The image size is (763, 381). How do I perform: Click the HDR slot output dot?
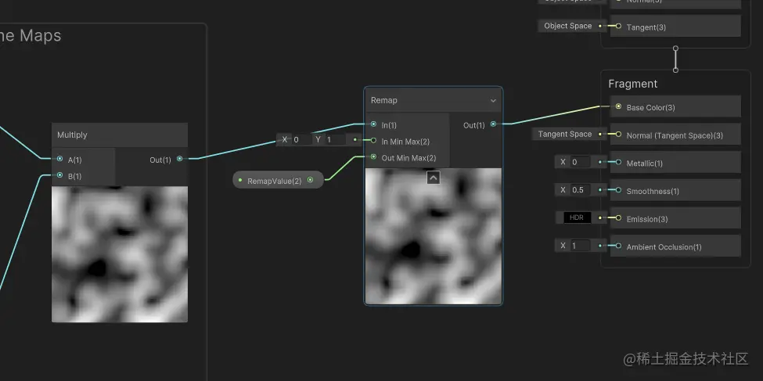600,218
